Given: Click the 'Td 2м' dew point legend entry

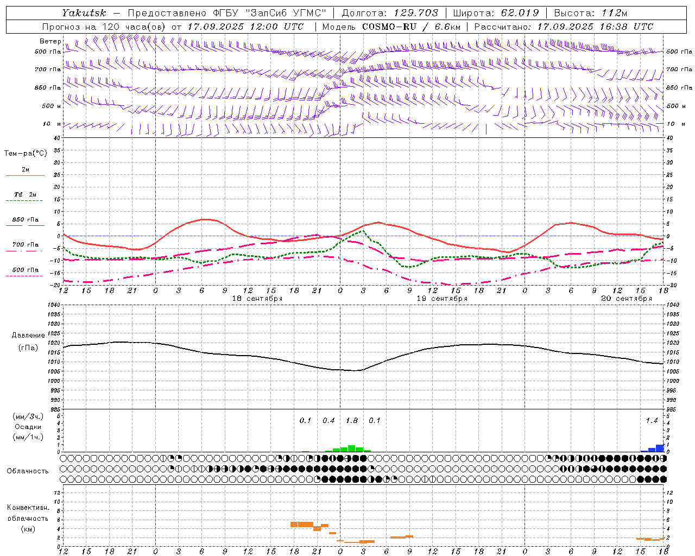Looking at the screenshot, I should 26,194.
